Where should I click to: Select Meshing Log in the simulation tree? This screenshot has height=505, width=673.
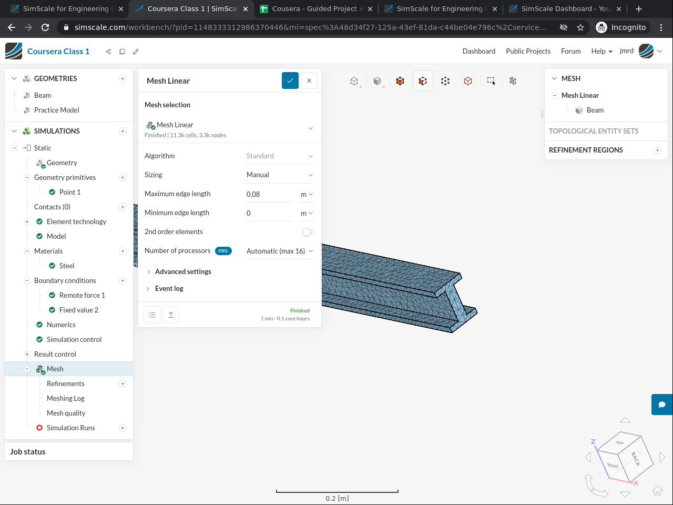point(66,398)
